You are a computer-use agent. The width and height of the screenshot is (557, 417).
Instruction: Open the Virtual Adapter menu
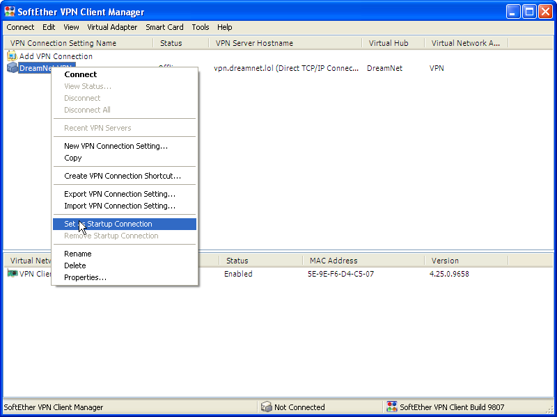click(x=112, y=27)
